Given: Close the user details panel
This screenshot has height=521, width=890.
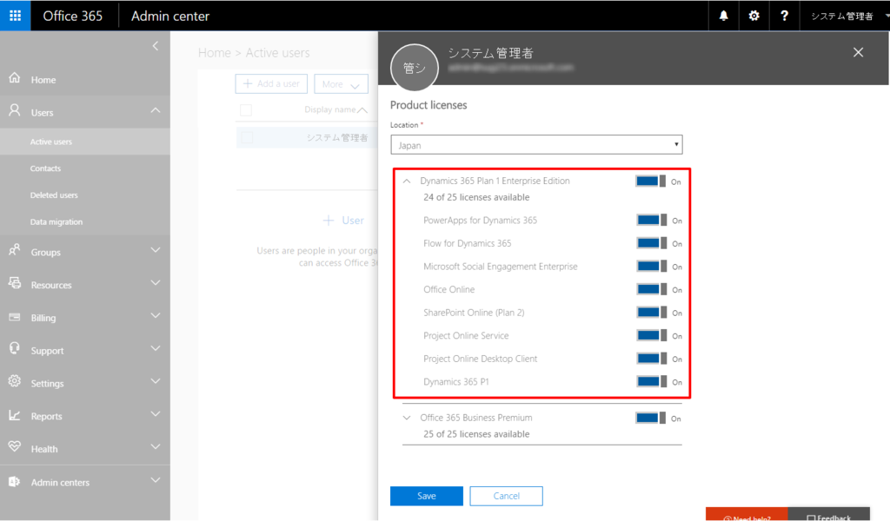Looking at the screenshot, I should pyautogui.click(x=858, y=53).
